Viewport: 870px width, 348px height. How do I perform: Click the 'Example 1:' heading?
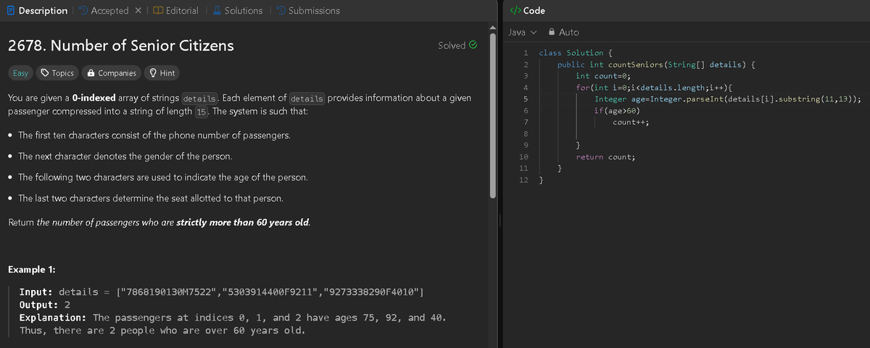[32, 270]
